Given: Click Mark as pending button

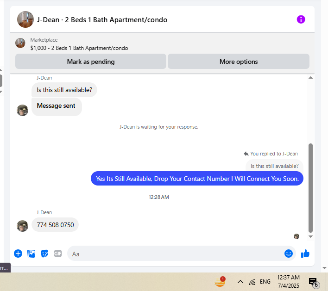Looking at the screenshot, I should click(x=91, y=62).
